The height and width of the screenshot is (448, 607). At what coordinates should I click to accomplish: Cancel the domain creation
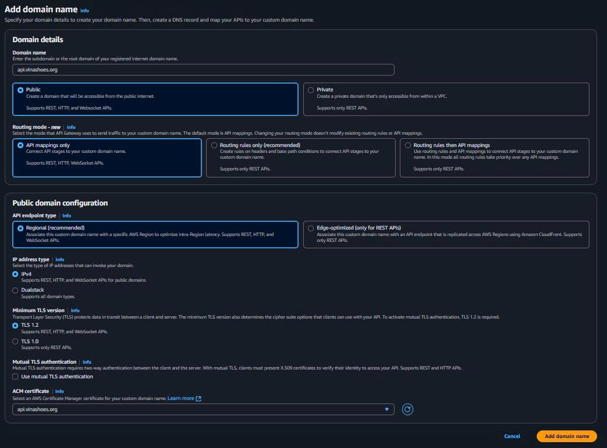[512, 436]
